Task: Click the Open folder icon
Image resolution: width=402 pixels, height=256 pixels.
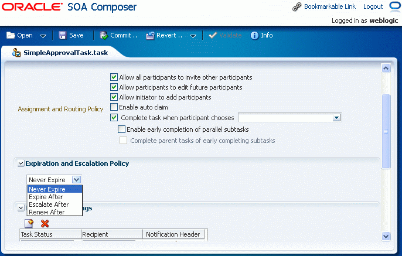Action: coord(11,35)
